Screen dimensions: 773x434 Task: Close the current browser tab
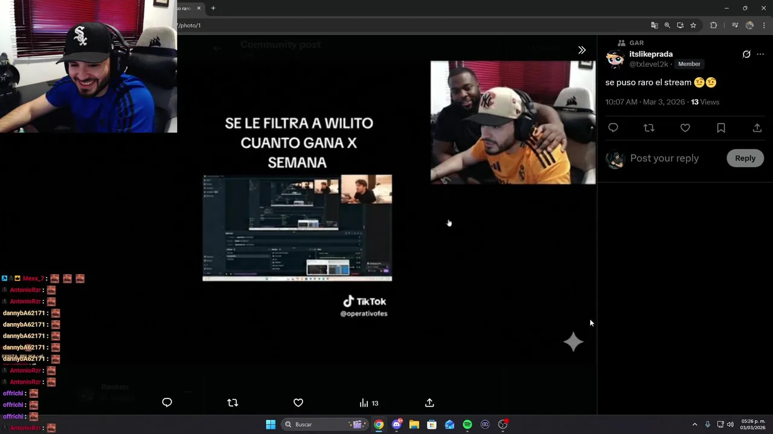[x=199, y=8]
